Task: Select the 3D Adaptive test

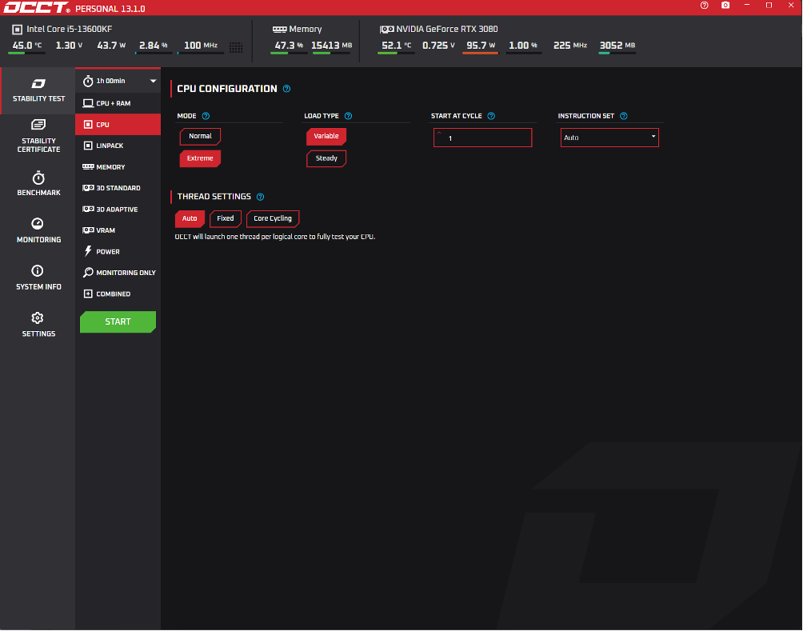Action: coord(118,210)
